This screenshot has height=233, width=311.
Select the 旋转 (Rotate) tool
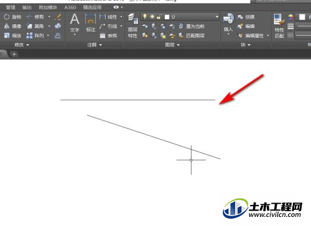(x=12, y=17)
